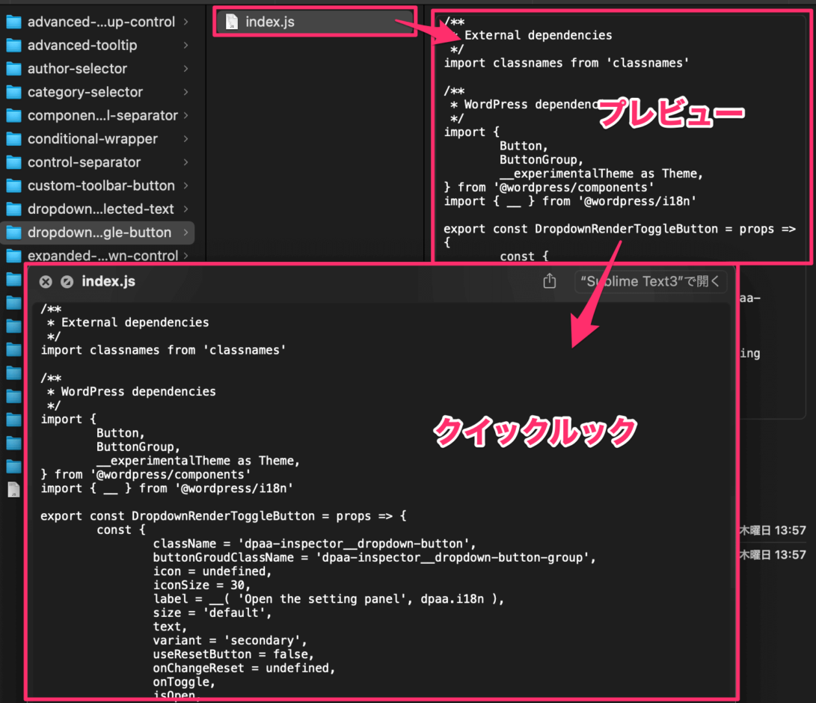Click the custom-toolbar-button folder icon
The width and height of the screenshot is (816, 703).
click(x=12, y=185)
